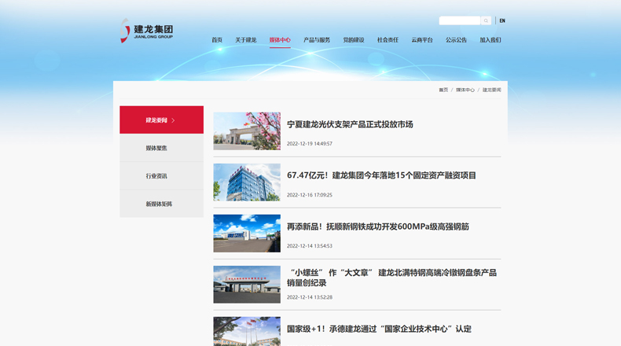Switch language with the EN link
The width and height of the screenshot is (621, 346).
click(502, 20)
